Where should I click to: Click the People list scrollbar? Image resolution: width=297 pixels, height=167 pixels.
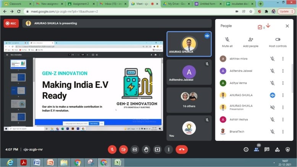tap(292, 78)
